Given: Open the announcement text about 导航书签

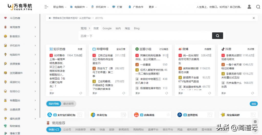Looking at the screenshot, I should [x=78, y=18].
